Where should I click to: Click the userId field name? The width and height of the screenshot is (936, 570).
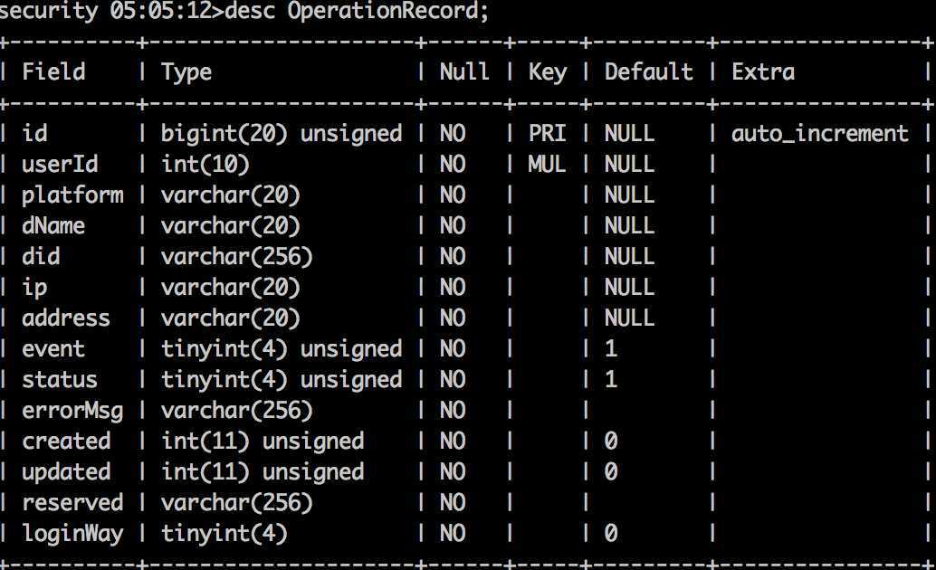pos(60,164)
